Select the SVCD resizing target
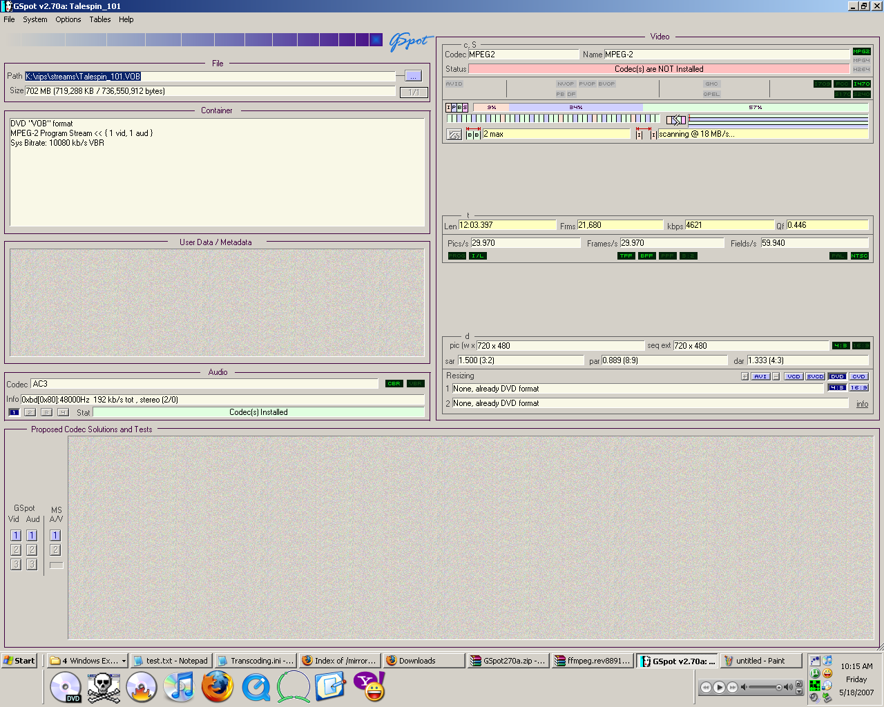Image resolution: width=884 pixels, height=707 pixels. (x=815, y=376)
